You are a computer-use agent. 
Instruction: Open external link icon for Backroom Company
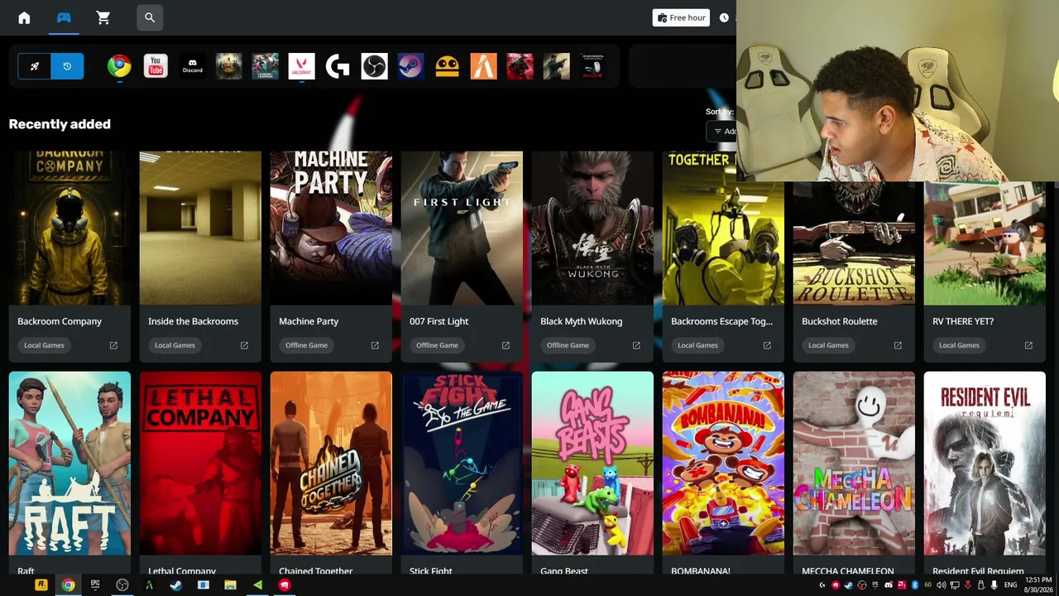point(113,345)
